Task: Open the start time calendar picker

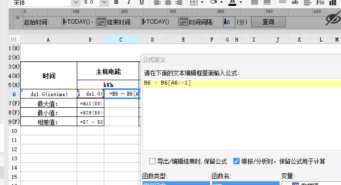Action: (101, 22)
